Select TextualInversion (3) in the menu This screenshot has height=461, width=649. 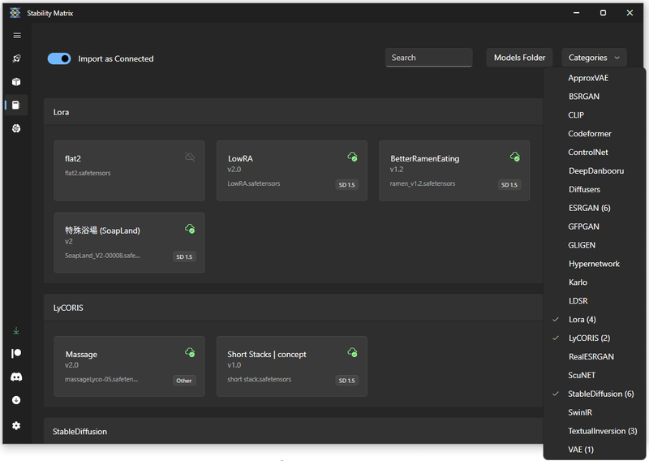602,431
